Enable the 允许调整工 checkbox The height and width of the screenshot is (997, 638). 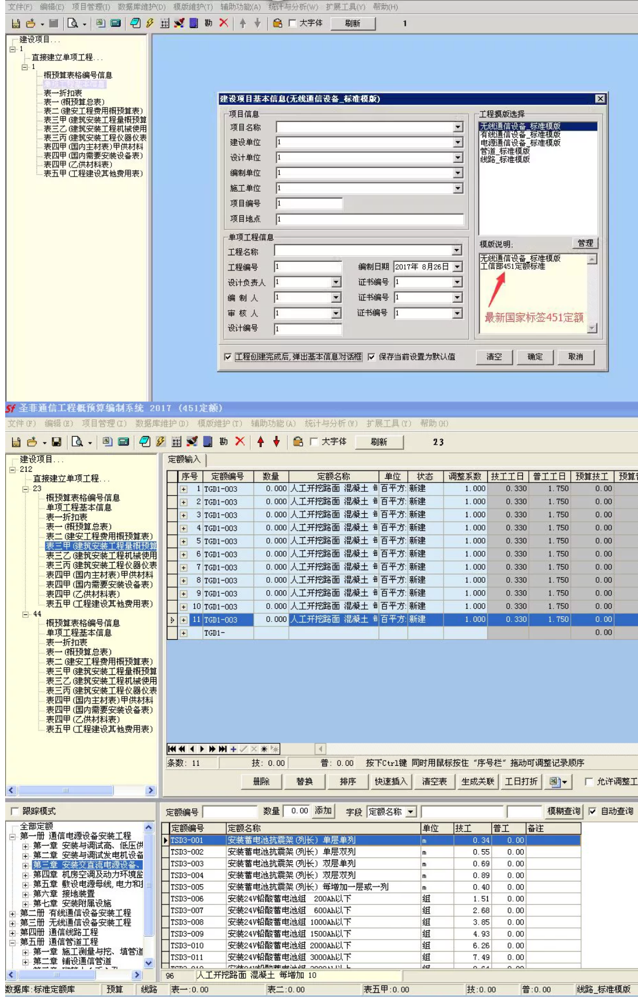coord(589,781)
